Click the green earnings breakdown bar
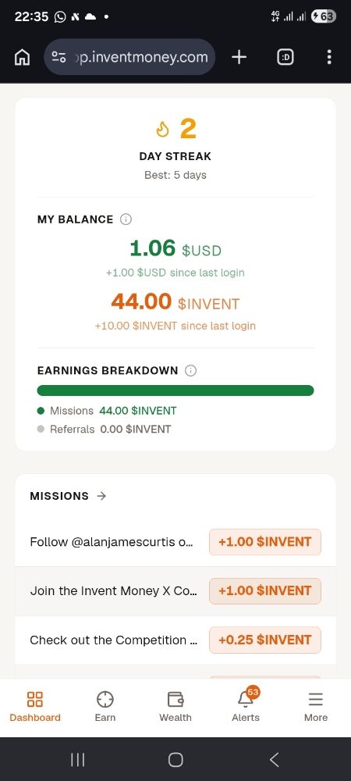This screenshot has height=781, width=351. coord(175,390)
